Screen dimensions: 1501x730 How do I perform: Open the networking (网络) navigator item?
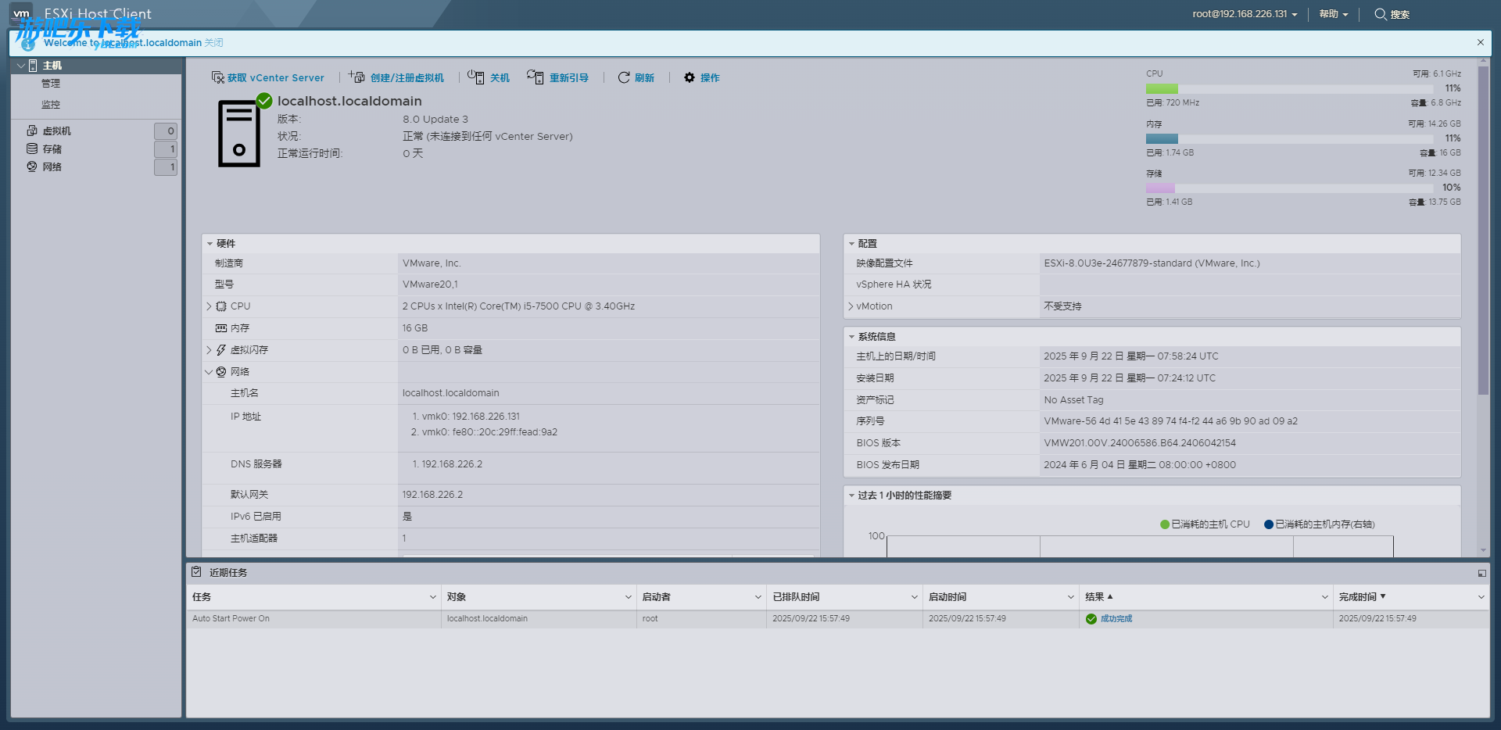click(52, 166)
